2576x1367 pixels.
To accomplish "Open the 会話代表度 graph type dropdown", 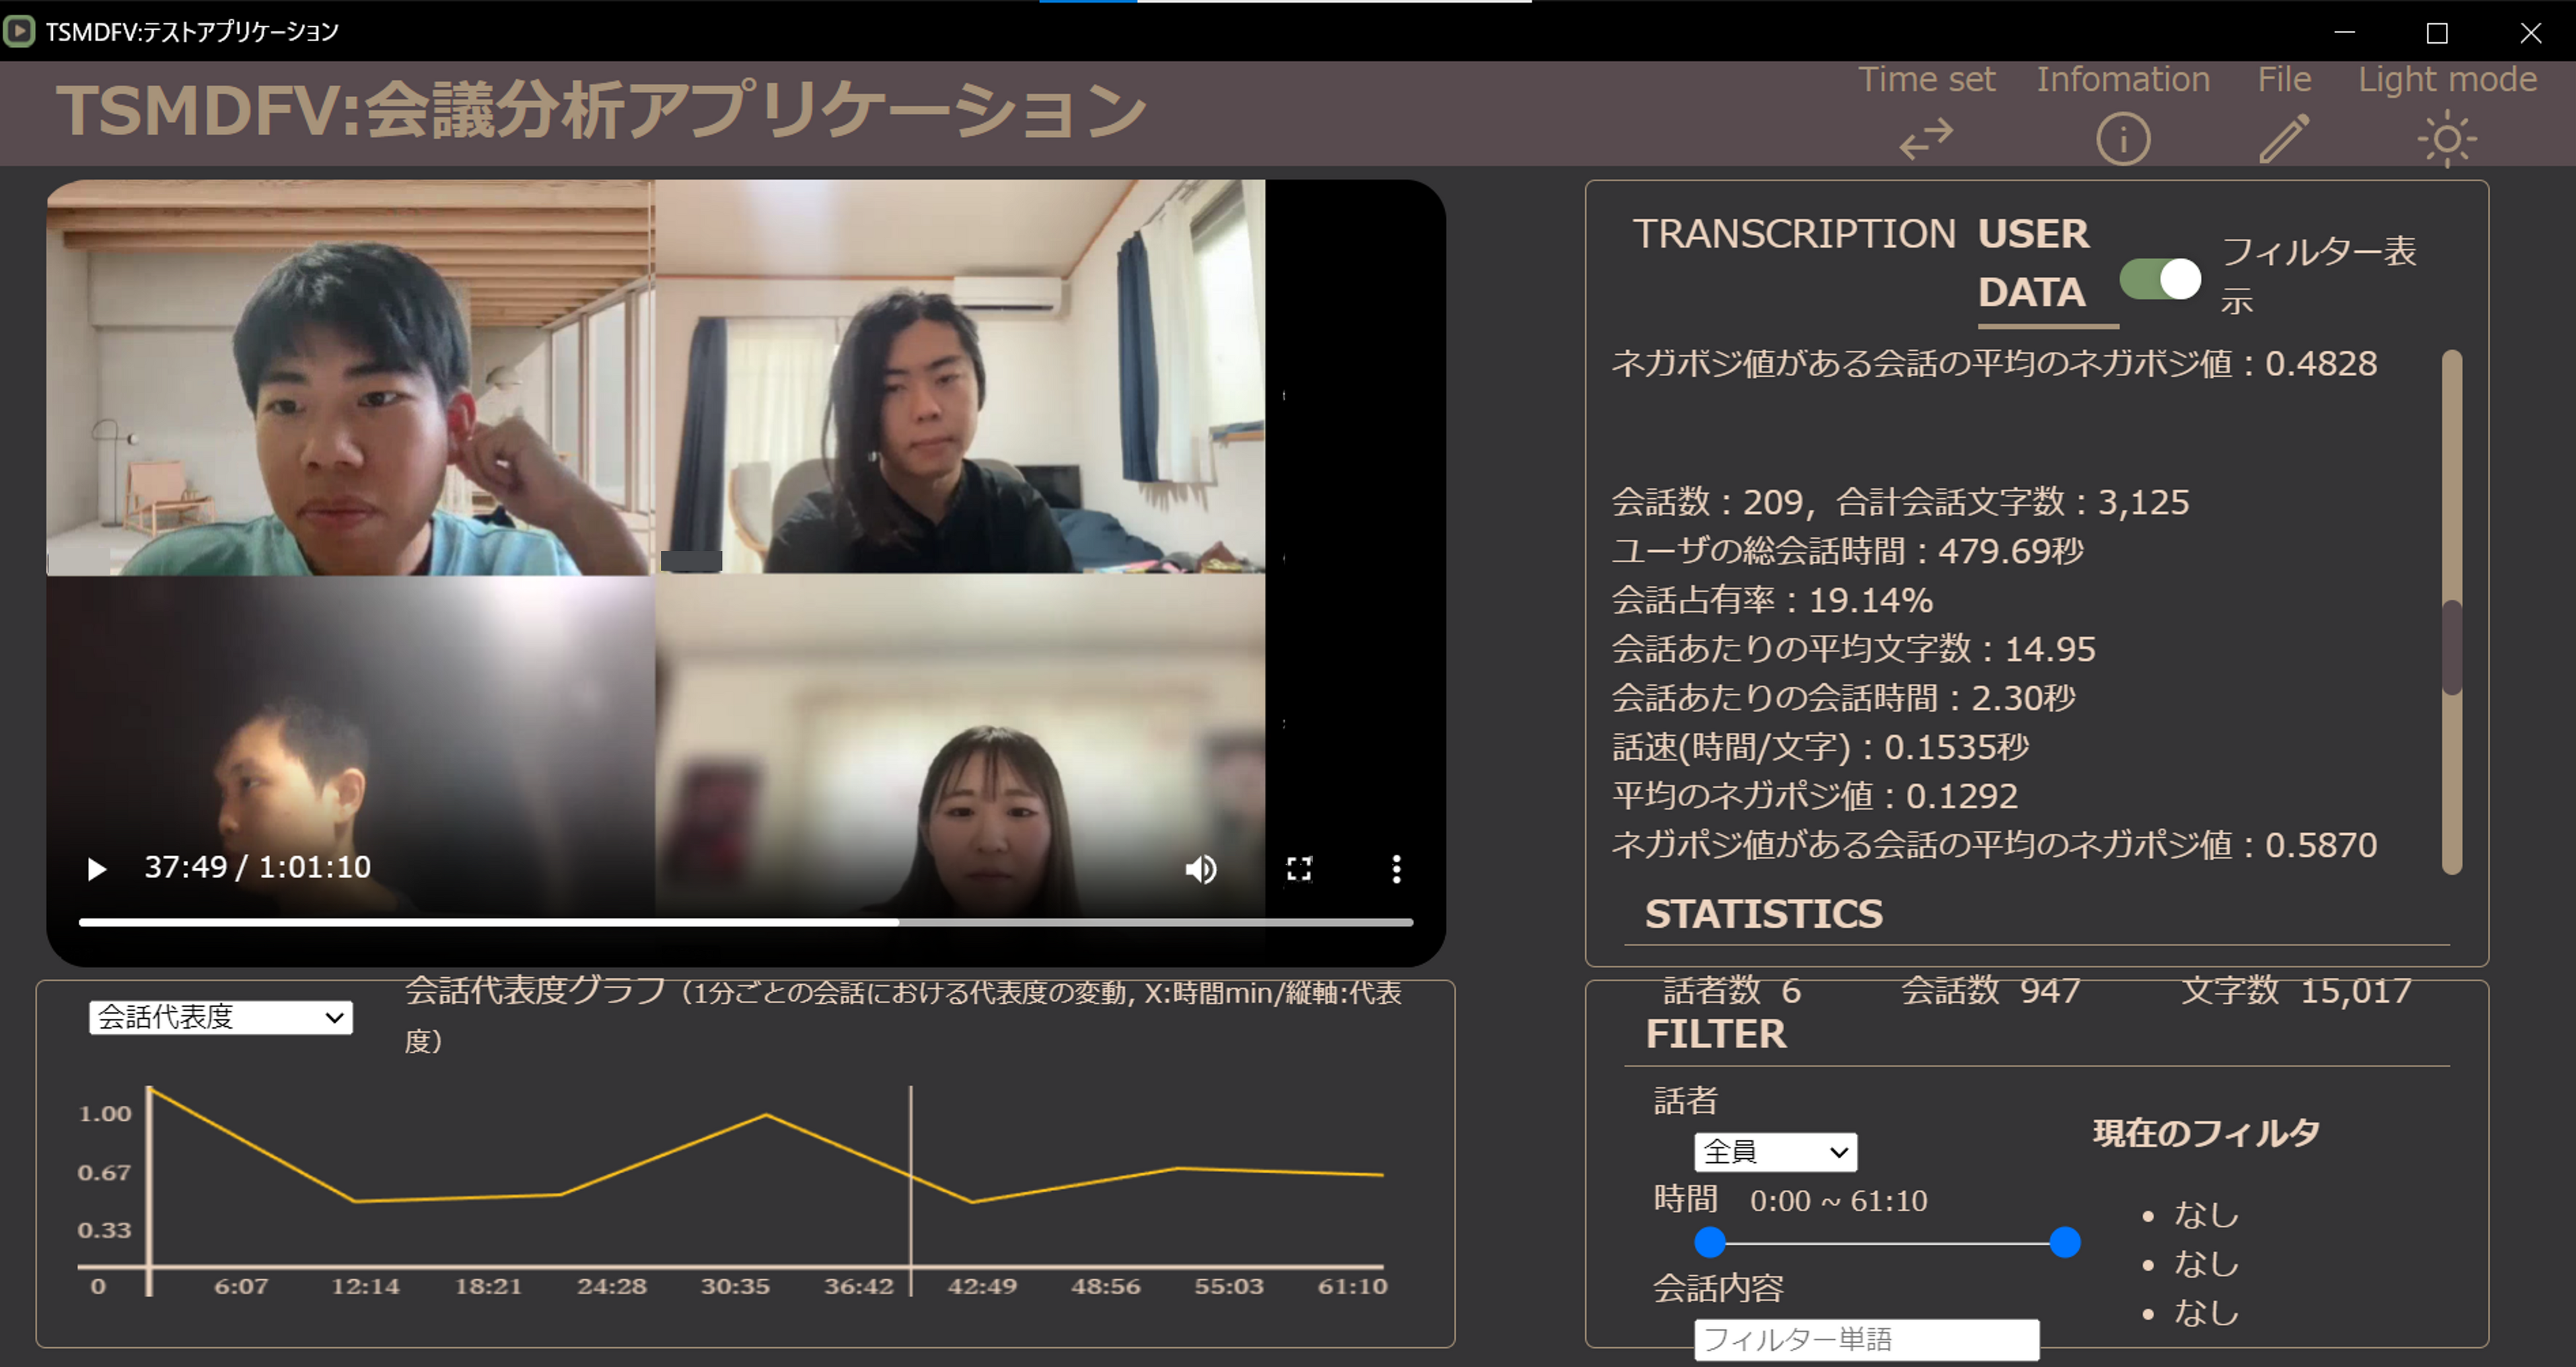I will [220, 1017].
